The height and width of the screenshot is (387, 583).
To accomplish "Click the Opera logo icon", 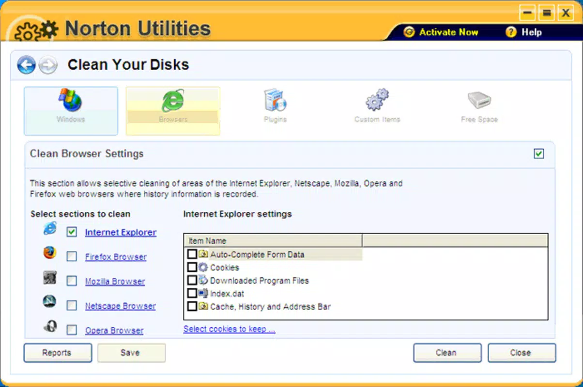I will coord(49,327).
